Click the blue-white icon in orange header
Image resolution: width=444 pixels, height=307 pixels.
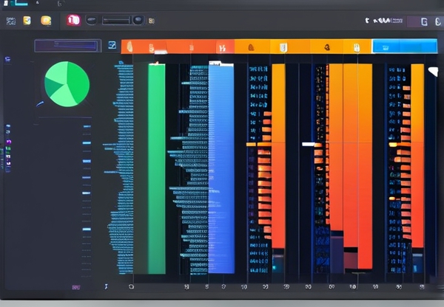[x=221, y=47]
